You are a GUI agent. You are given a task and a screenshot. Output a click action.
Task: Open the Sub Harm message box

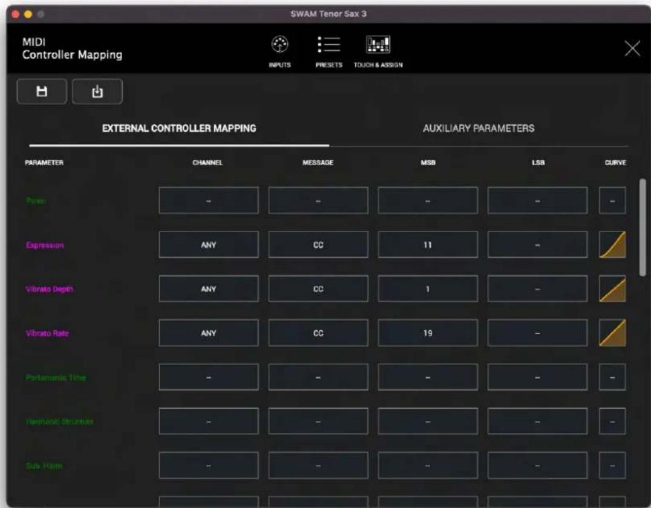click(318, 465)
